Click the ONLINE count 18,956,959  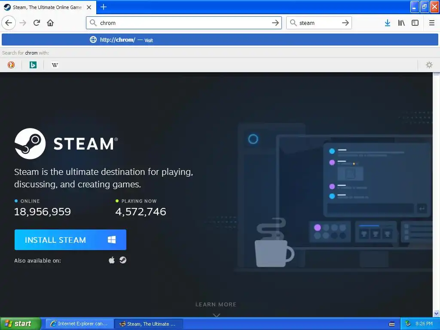(43, 211)
